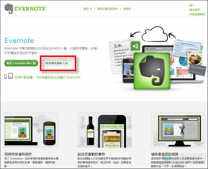Click the 升級至專業版 link
The height and width of the screenshot is (169, 208).
coord(197,14)
